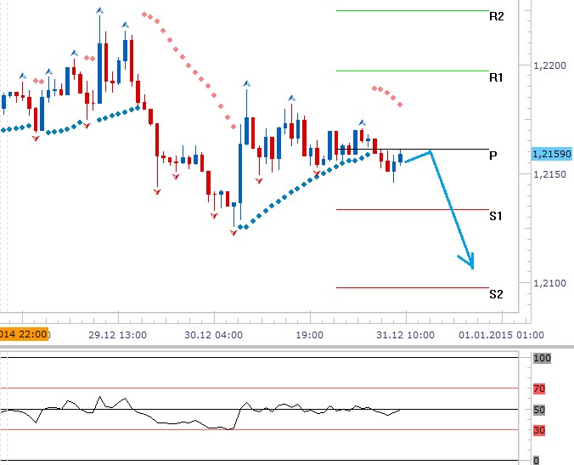Click the S1 support level label
Screen dimensions: 574x465
pyautogui.click(x=497, y=217)
